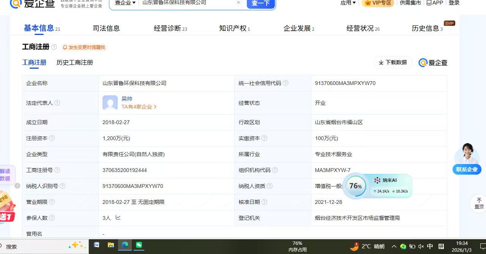Select the 工商注册 sub-tab

(x=34, y=63)
